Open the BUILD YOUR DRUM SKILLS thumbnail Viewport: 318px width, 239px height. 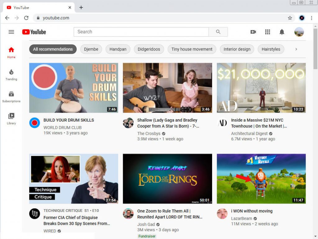point(74,88)
